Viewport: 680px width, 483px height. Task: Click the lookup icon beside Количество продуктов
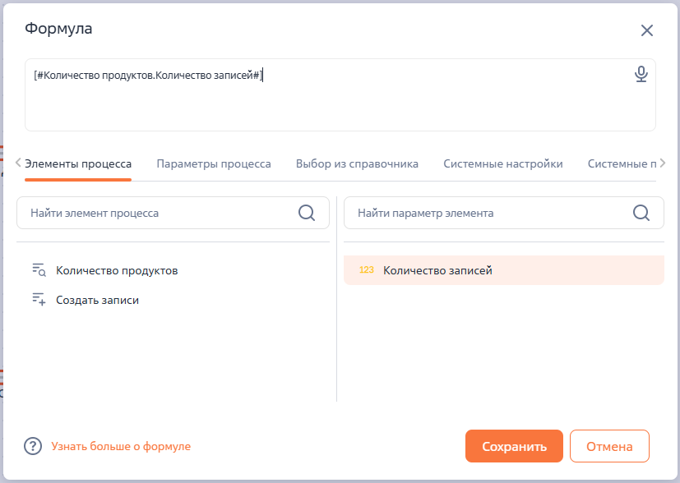click(35, 269)
